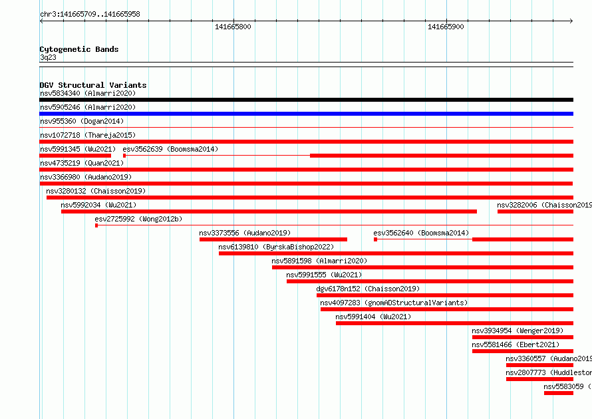Image resolution: width=592 pixels, height=419 pixels.
Task: Open nsv3366980 (Audano2019) variant
Action: pyautogui.click(x=86, y=177)
